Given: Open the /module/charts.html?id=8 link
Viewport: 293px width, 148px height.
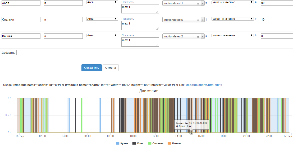Looking at the screenshot, I should pyautogui.click(x=204, y=85).
